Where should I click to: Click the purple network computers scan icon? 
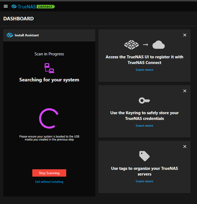(49, 68)
